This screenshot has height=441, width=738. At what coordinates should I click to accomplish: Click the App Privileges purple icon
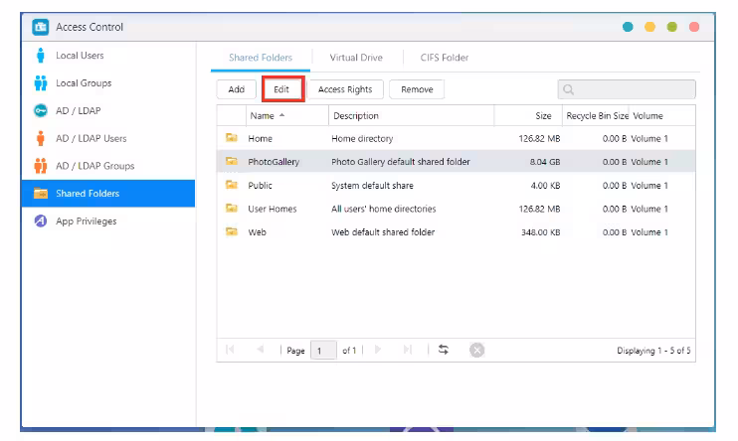click(41, 220)
